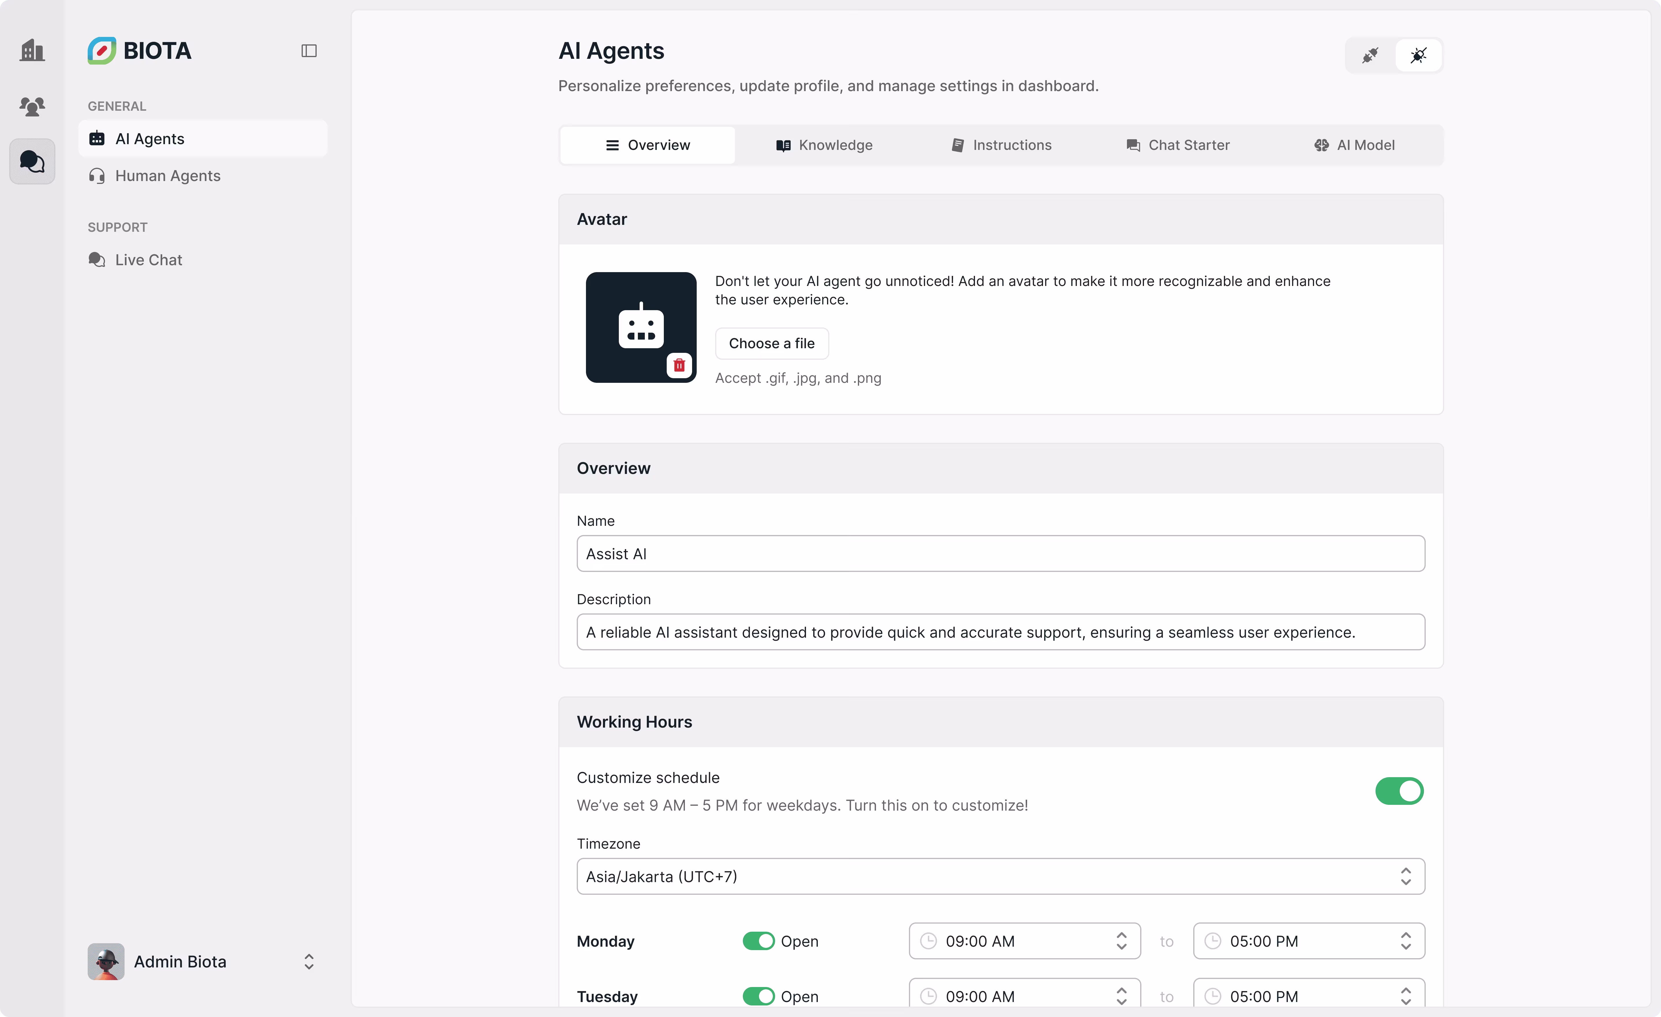1661x1017 pixels.
Task: Click 'Accept .gif, .jpg, and .png' text
Action: tap(798, 378)
